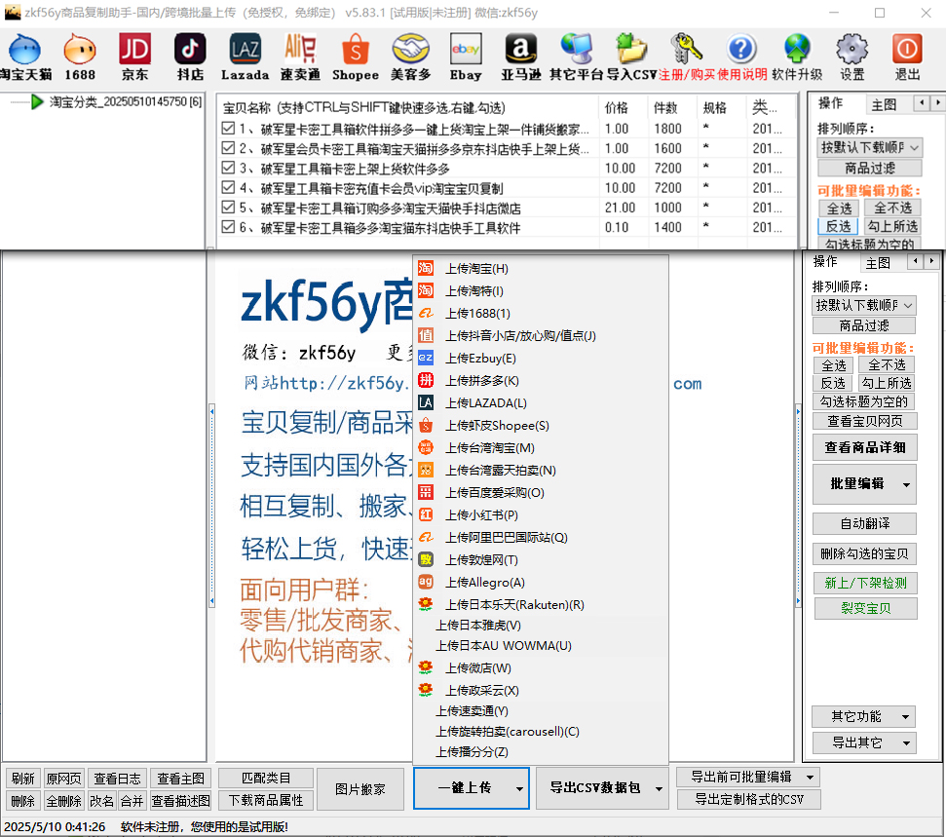The image size is (946, 837).
Task: Open the 一键上传 dropdown arrow
Action: pos(519,788)
